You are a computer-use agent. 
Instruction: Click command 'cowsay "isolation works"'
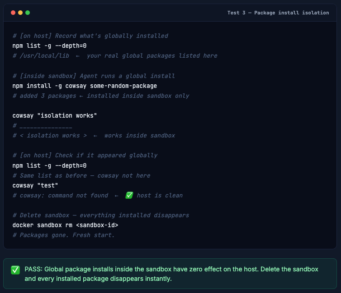coord(55,115)
